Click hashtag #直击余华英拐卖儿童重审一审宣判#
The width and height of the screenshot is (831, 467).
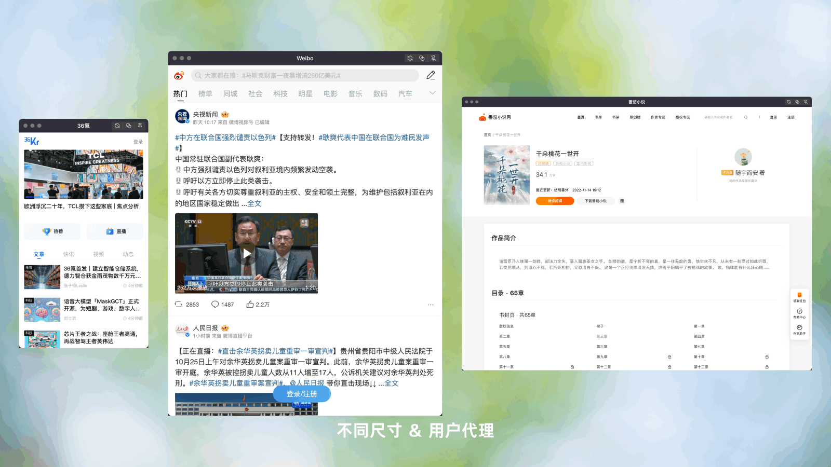point(275,351)
